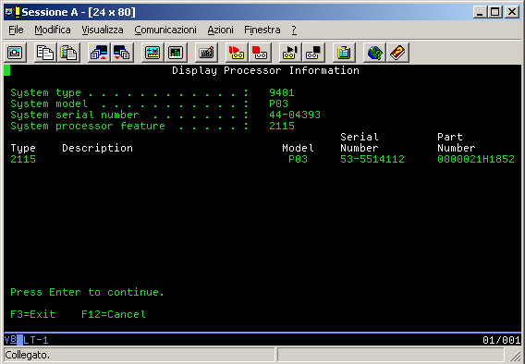Click the Print Screen toolbar icon
This screenshot has width=525, height=364.
point(15,53)
